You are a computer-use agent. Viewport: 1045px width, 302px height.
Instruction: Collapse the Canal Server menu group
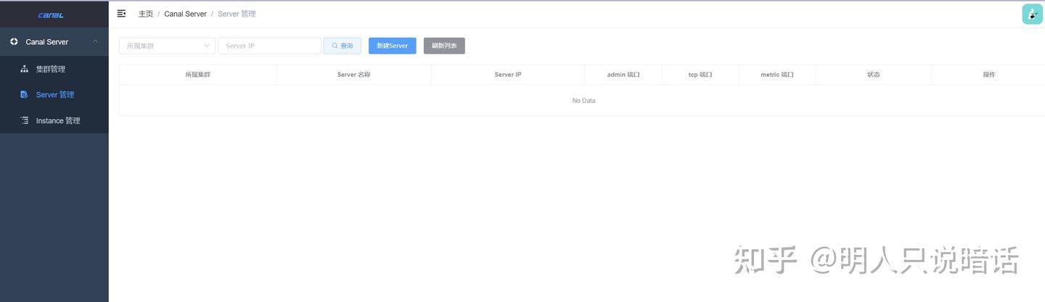[54, 42]
